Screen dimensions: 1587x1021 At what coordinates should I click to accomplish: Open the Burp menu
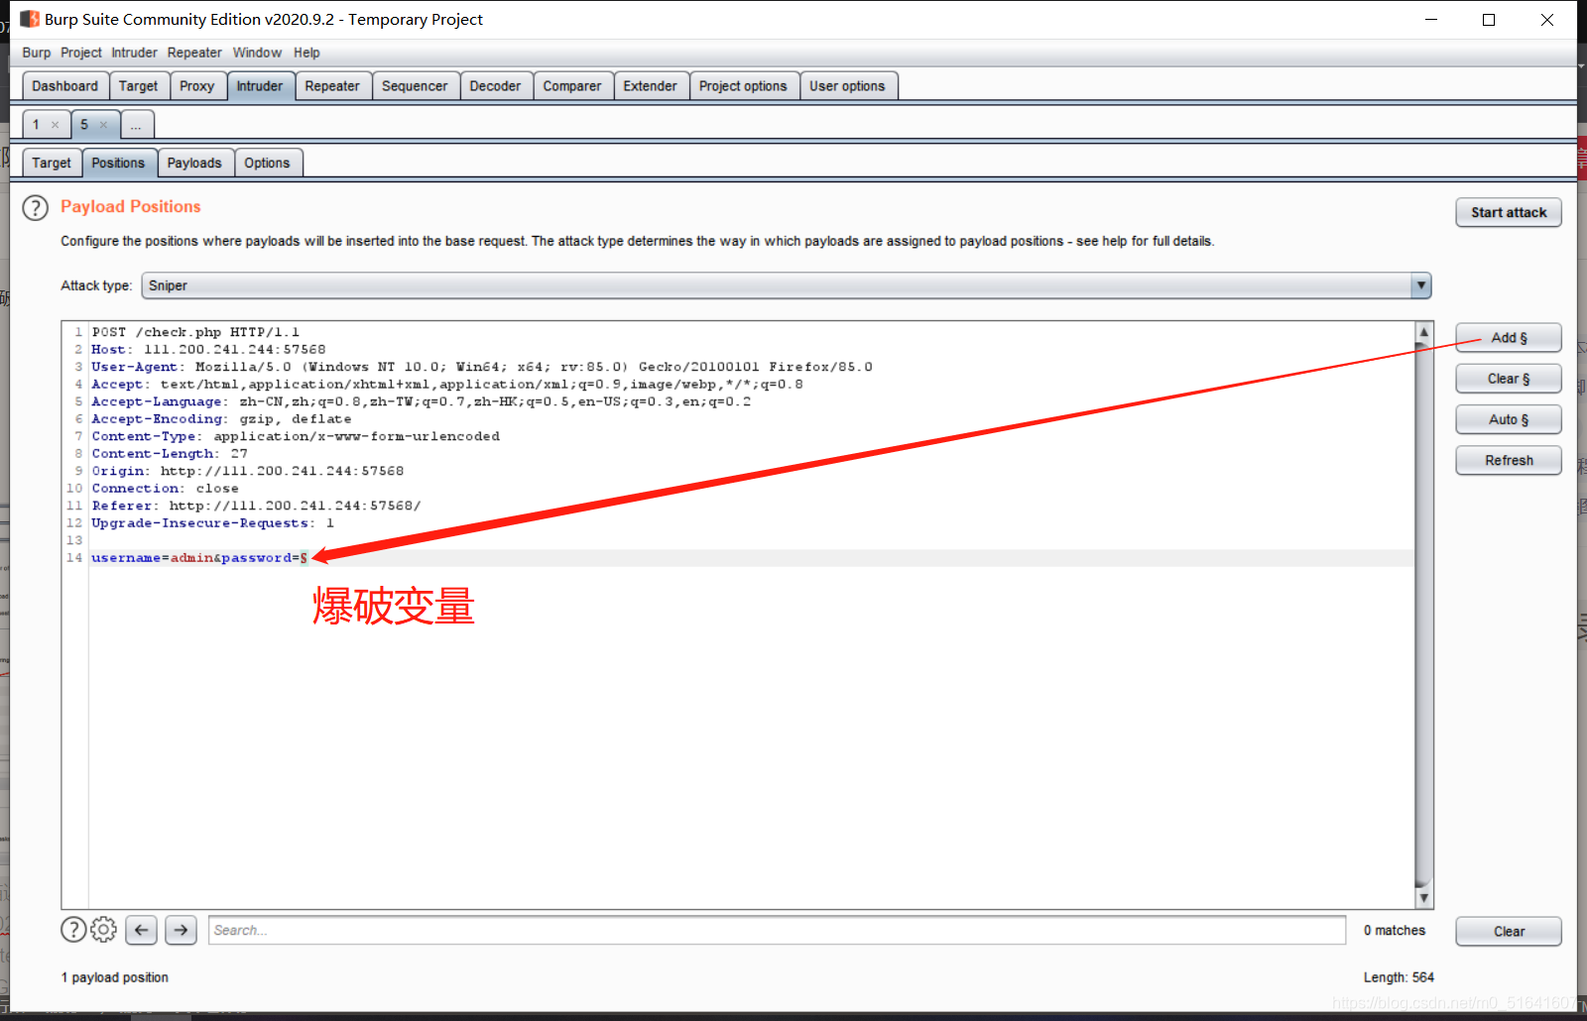[x=37, y=53]
